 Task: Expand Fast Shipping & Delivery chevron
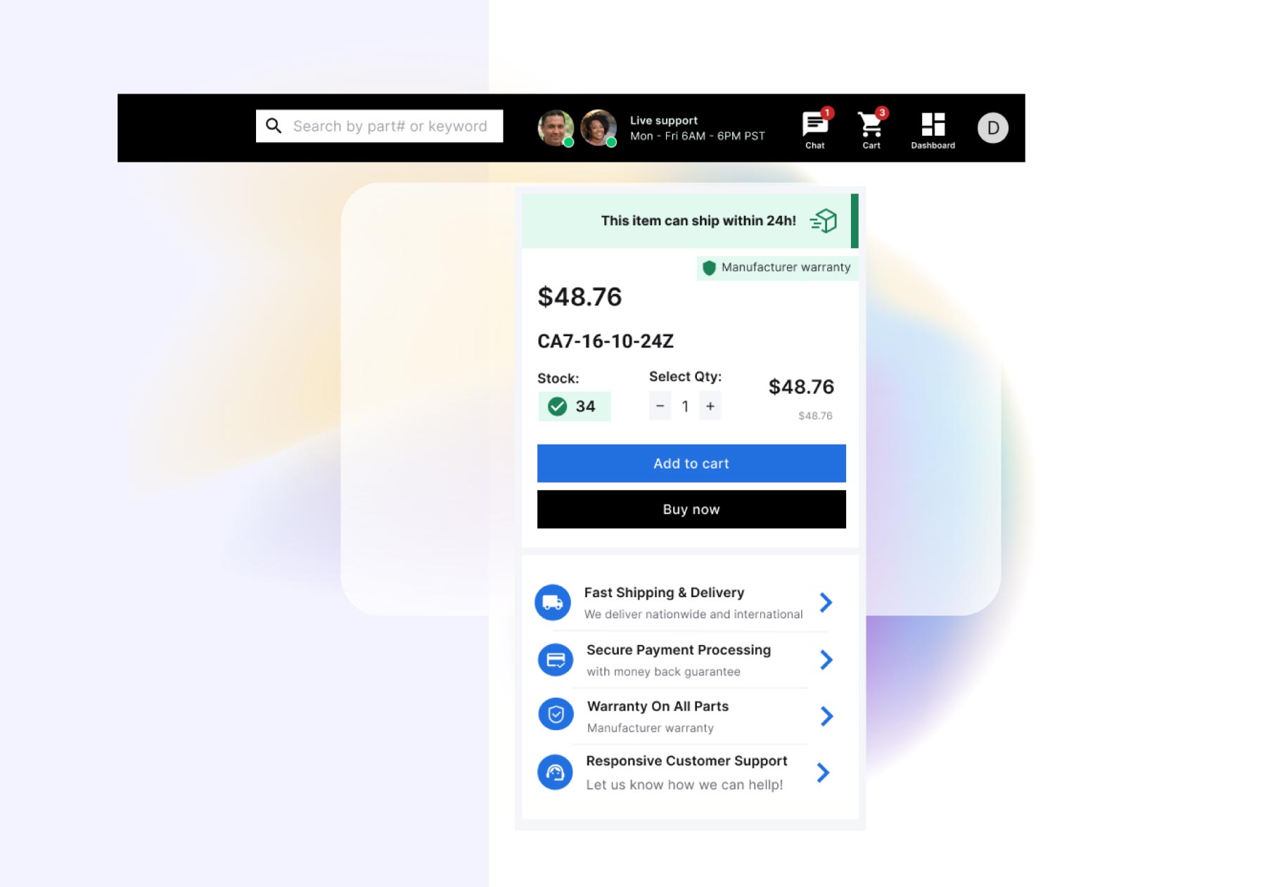[826, 602]
